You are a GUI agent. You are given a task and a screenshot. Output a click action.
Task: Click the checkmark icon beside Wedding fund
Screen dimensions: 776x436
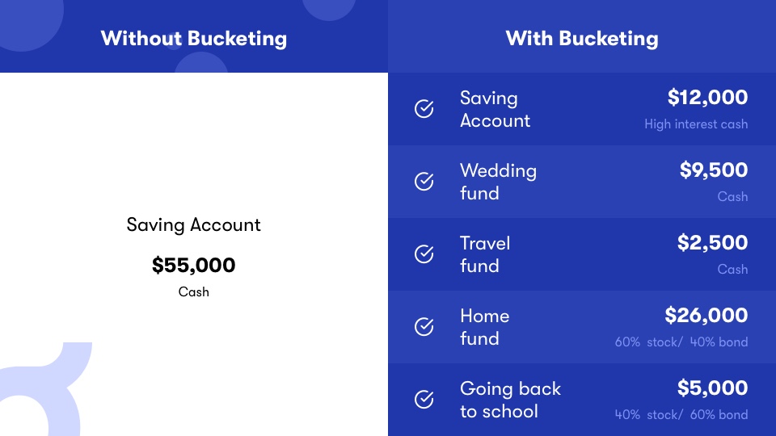424,182
